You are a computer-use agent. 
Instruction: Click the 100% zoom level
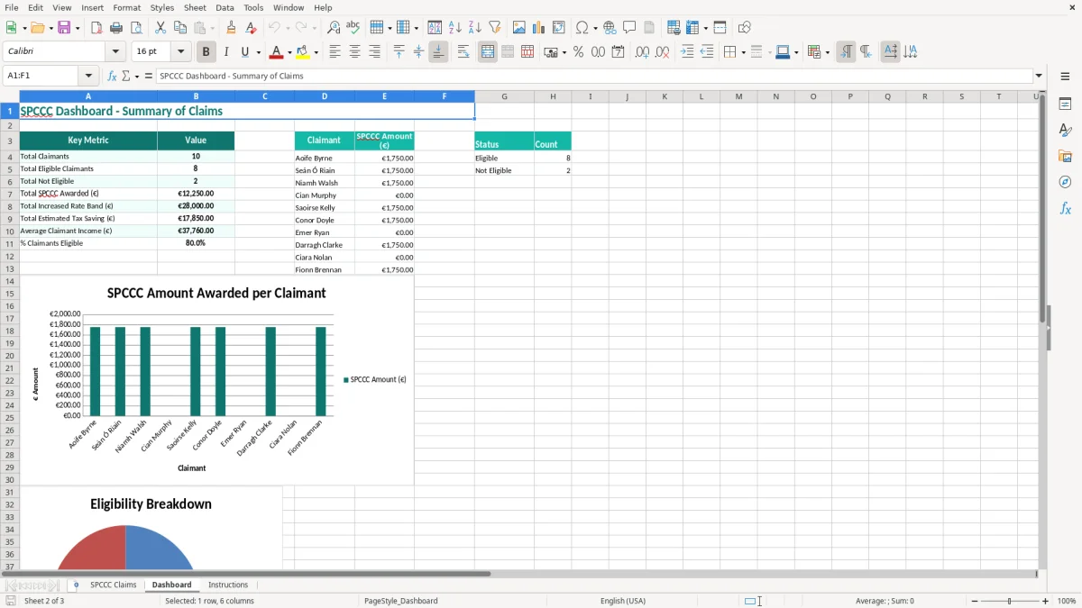1067,601
